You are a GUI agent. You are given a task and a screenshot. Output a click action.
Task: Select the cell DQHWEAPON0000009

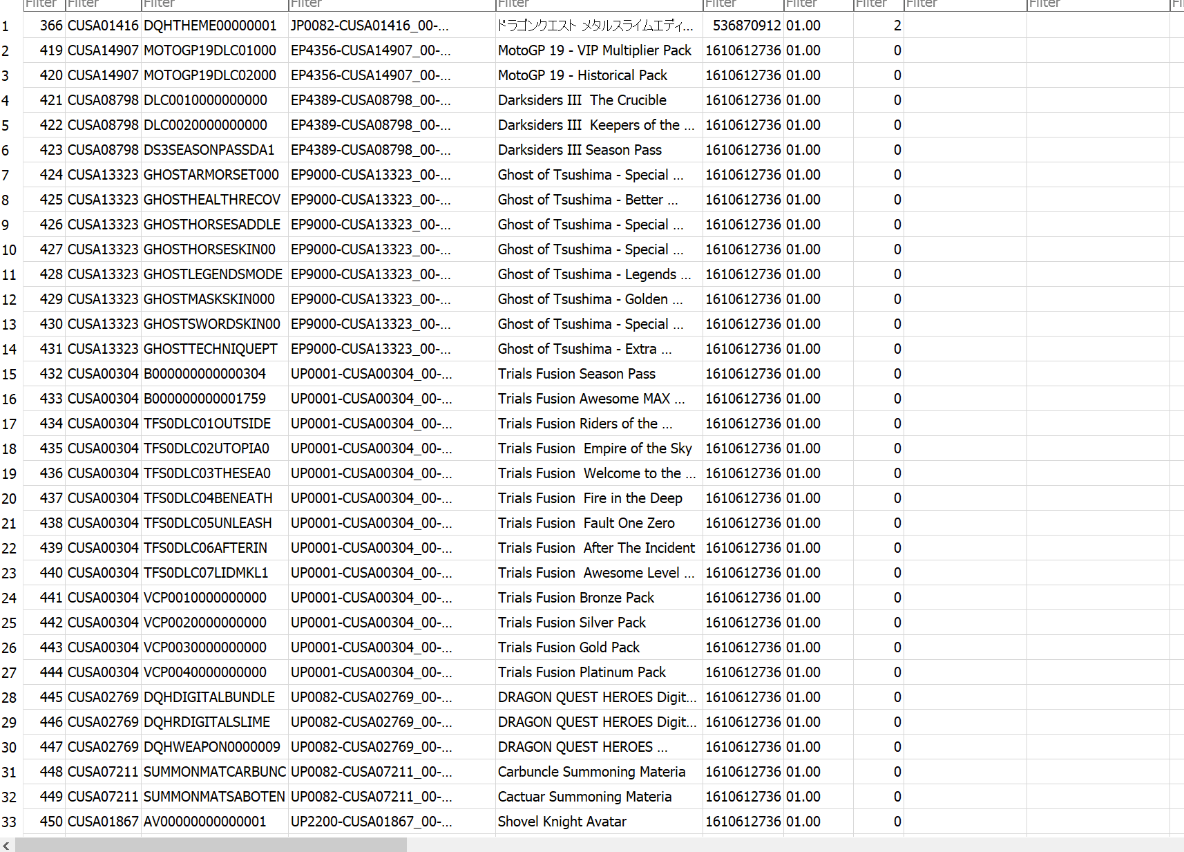(215, 747)
